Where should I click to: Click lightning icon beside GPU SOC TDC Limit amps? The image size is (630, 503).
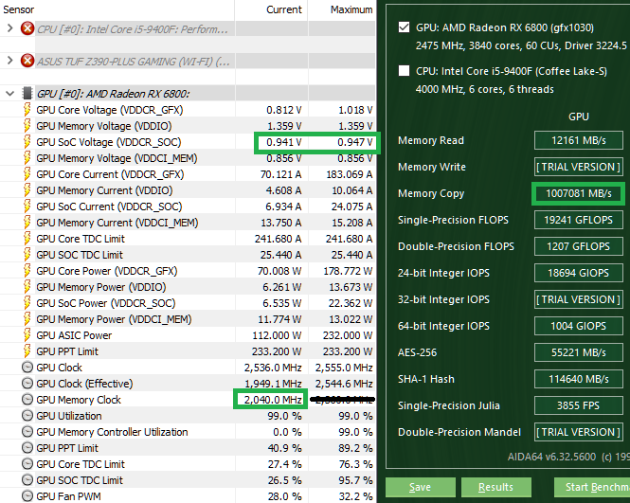(x=27, y=254)
